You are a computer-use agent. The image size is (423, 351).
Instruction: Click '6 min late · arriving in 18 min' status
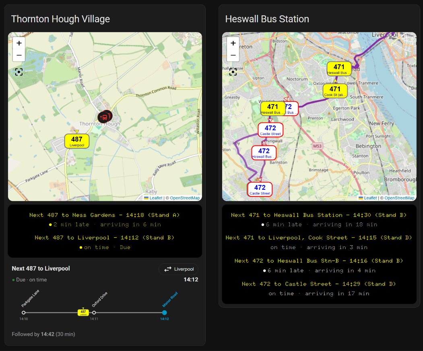[x=320, y=225]
